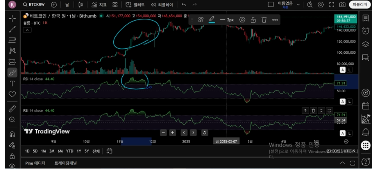Maximize the lower RSI pane
The image size is (372, 169).
coord(329,110)
